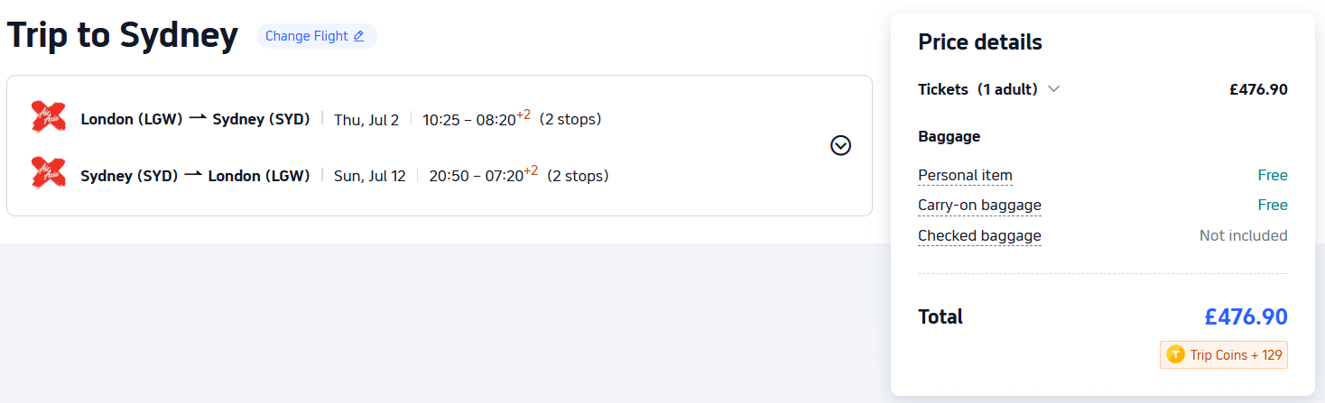The image size is (1325, 403).
Task: Click outbound flight's (2 stops) text
Action: tap(570, 119)
